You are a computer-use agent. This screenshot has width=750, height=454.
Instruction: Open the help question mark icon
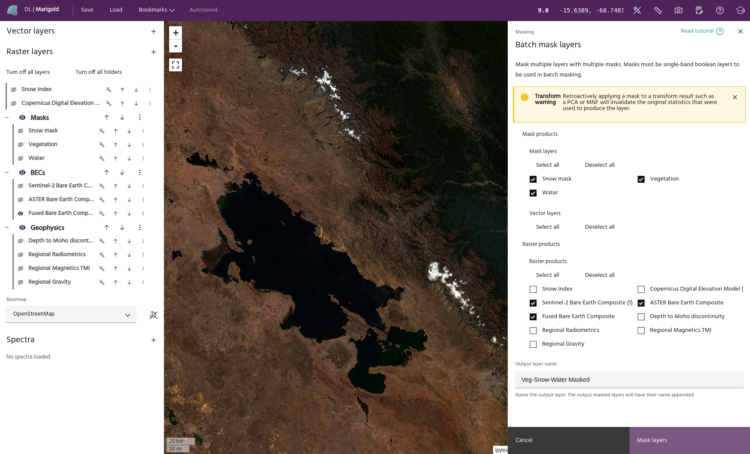pos(719,10)
